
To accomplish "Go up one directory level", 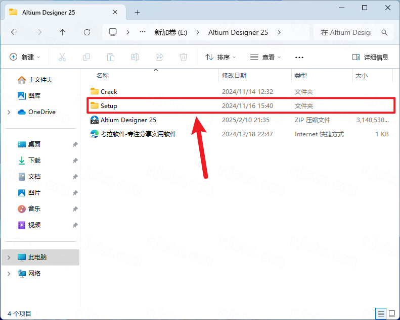I will pyautogui.click(x=62, y=32).
